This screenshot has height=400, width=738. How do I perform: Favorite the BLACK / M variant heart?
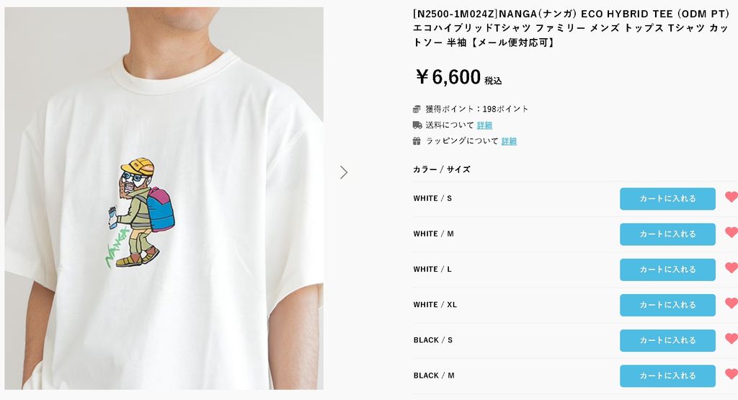click(x=732, y=374)
